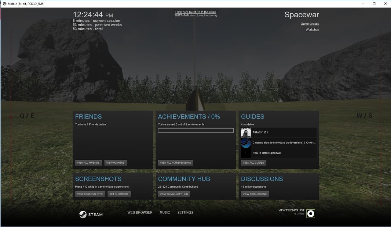391x227 pixels.
Task: Open the Game Groups link
Action: pyautogui.click(x=310, y=24)
